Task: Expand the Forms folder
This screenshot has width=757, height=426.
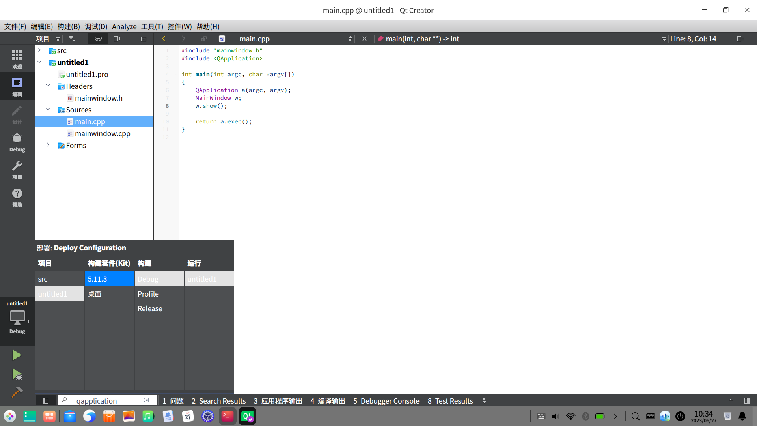Action: coord(48,145)
